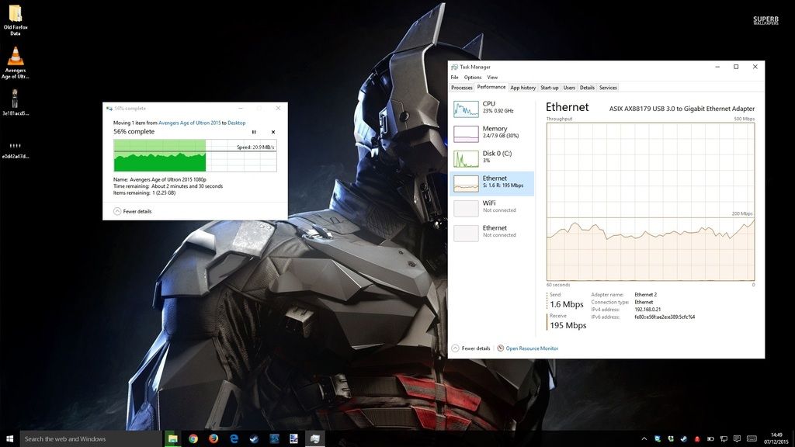Click the Desktop destination link
The image size is (795, 447).
tap(237, 123)
